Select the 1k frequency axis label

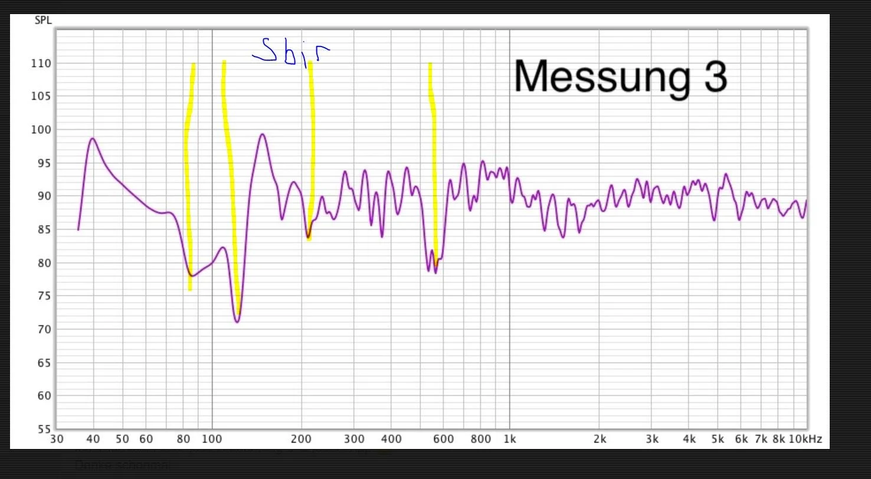click(510, 439)
